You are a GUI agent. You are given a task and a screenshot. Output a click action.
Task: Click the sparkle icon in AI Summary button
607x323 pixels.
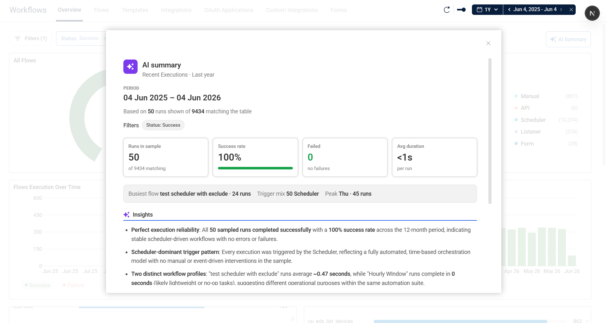click(x=553, y=39)
